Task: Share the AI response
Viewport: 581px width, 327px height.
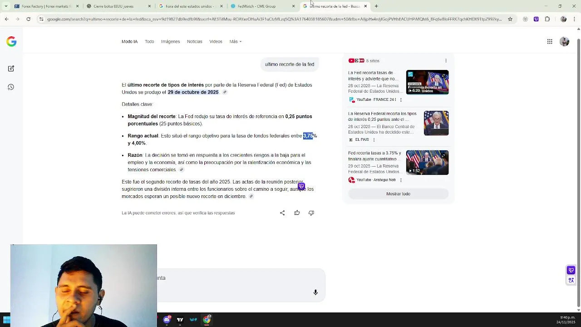Action: (x=282, y=213)
